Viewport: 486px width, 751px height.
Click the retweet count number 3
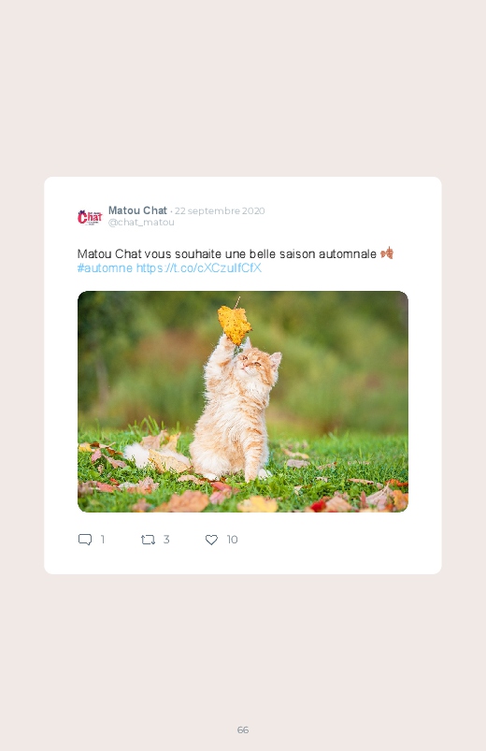(x=166, y=540)
